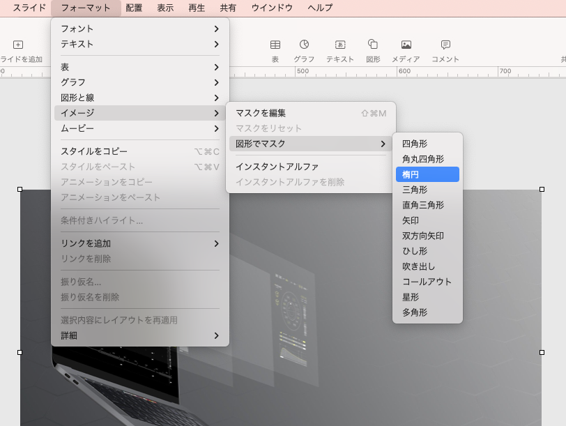Image resolution: width=566 pixels, height=426 pixels.
Task: Open the Table (表) toolbar icon
Action: 275,45
